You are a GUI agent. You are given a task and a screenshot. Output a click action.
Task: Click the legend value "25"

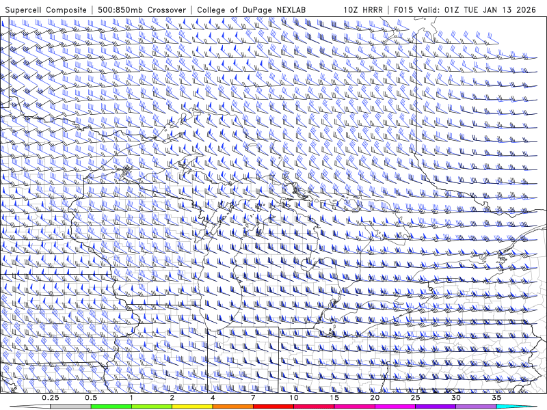tap(415, 398)
